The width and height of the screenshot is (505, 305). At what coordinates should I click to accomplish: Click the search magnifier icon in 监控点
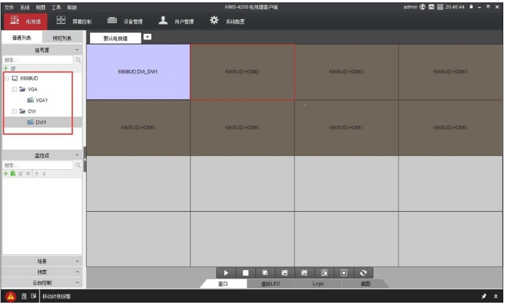78,166
